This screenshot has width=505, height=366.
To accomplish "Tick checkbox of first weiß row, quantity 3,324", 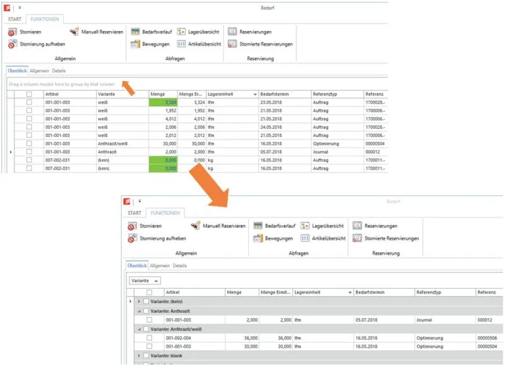I will (x=28, y=102).
